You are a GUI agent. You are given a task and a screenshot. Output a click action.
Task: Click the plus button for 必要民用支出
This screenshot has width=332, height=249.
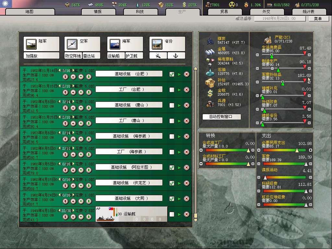tap(311, 150)
